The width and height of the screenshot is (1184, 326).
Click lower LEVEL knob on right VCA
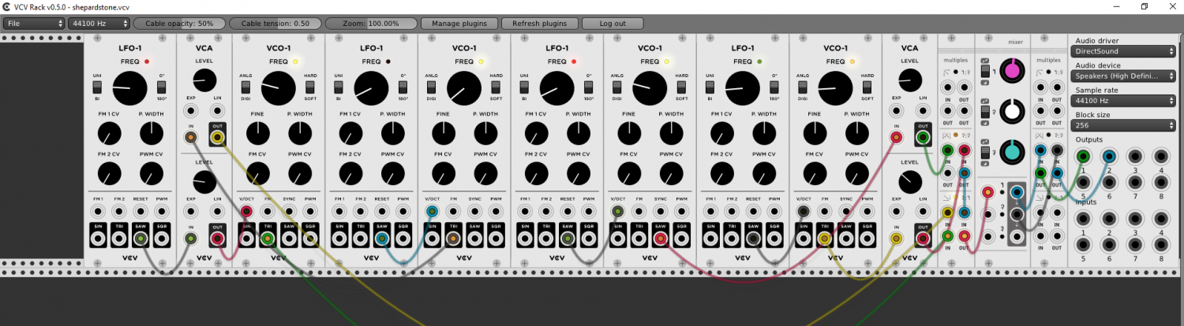pos(910,183)
